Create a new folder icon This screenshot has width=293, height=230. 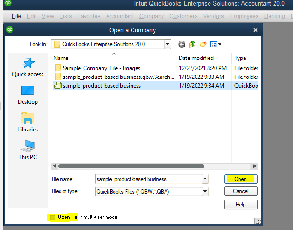point(203,44)
